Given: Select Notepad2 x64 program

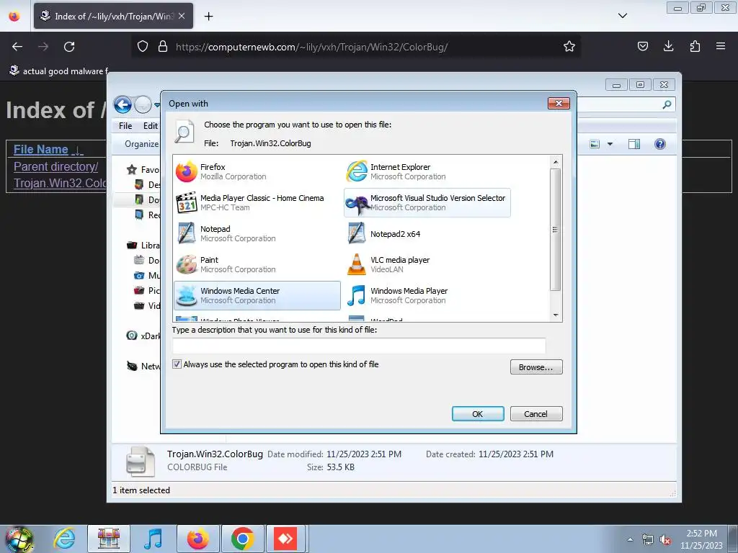Looking at the screenshot, I should (427, 234).
